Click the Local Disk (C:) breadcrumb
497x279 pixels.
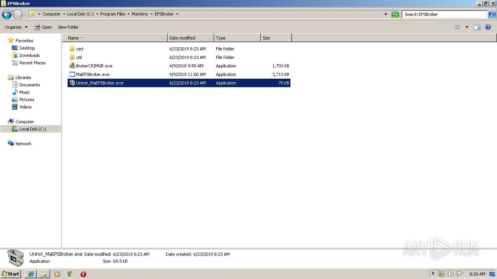pyautogui.click(x=80, y=14)
